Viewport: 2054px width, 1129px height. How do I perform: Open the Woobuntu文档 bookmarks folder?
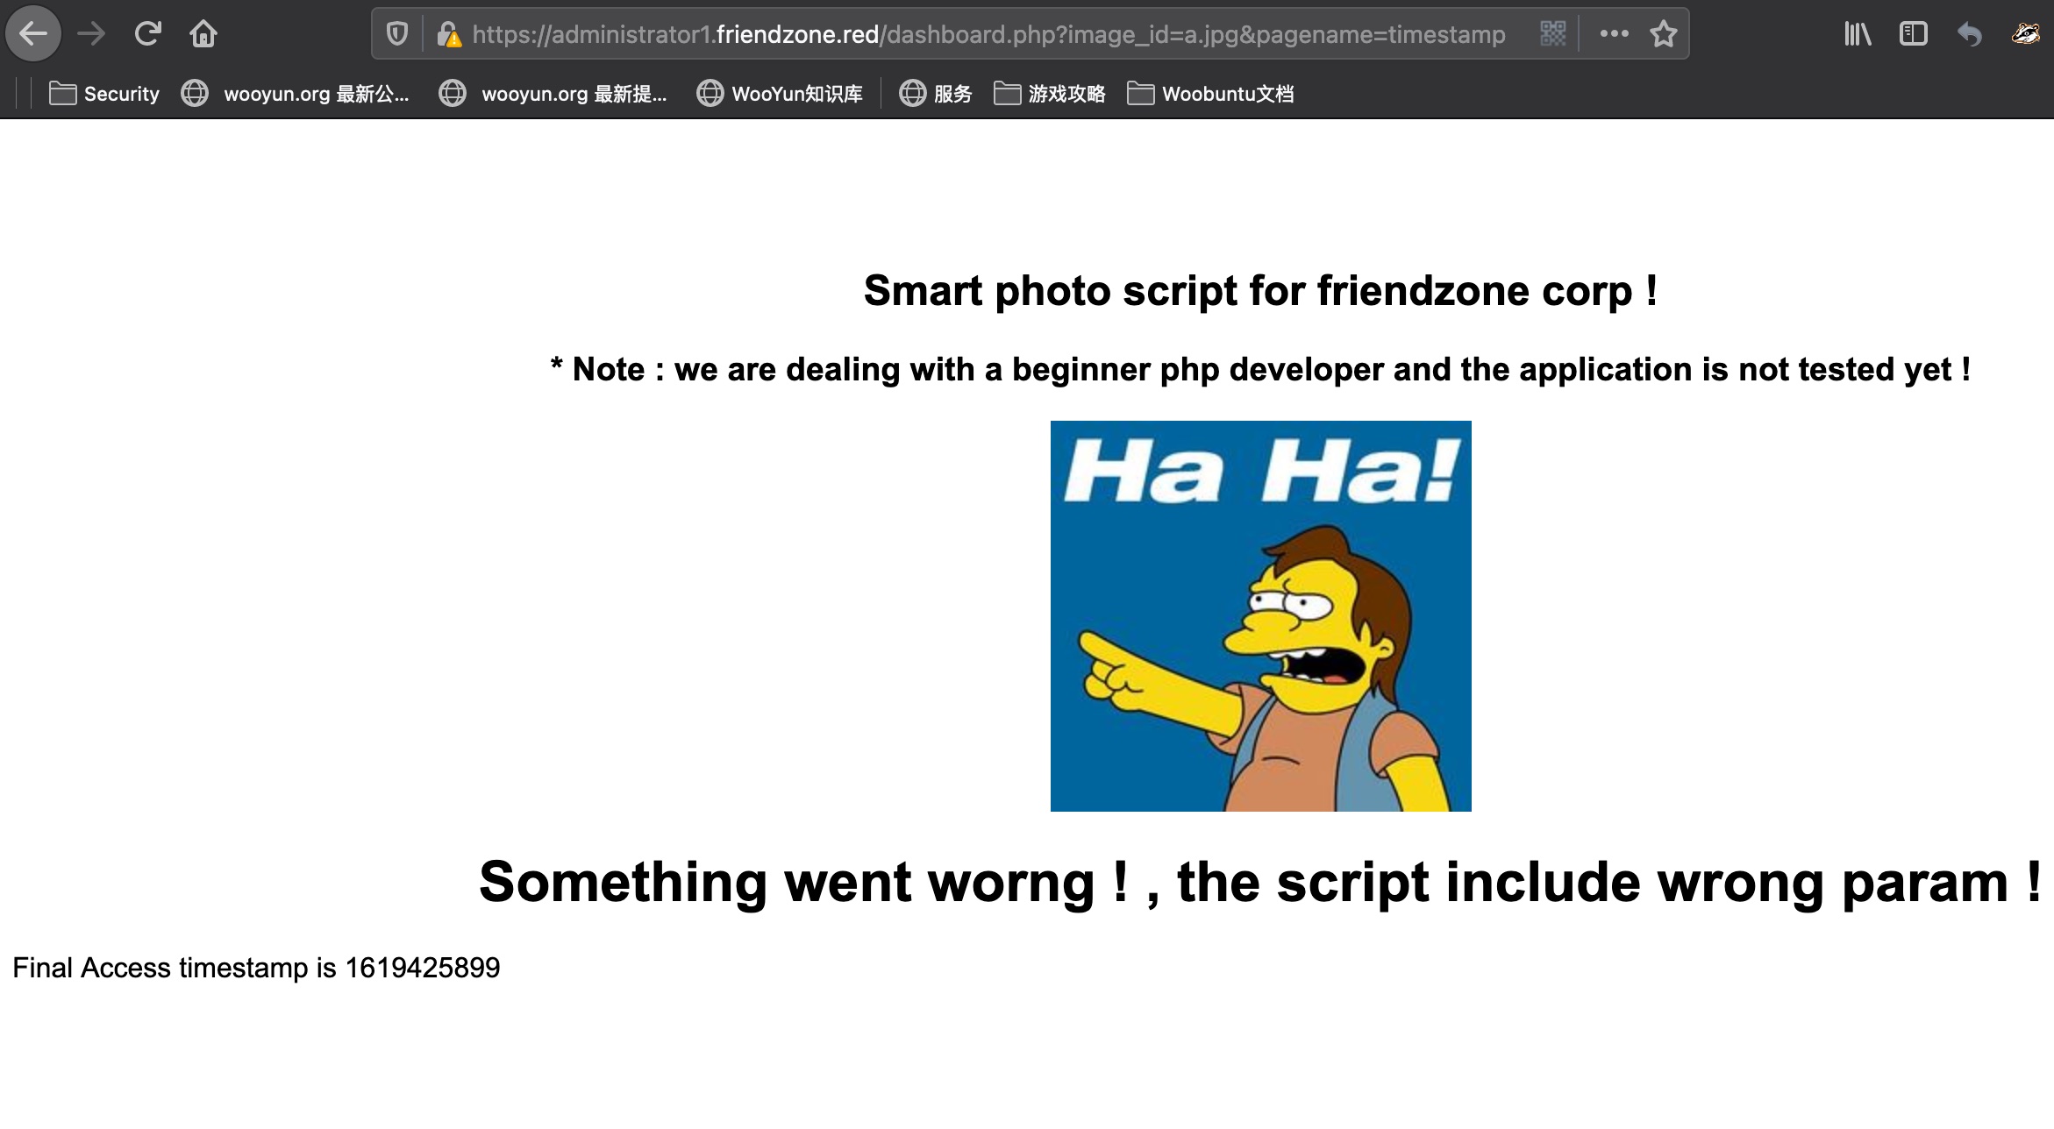point(1210,94)
